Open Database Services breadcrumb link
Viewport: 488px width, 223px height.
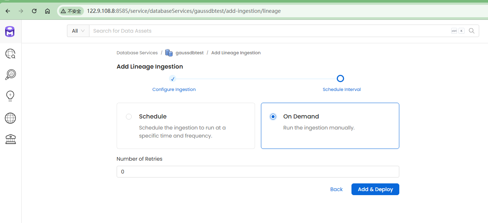pos(137,53)
